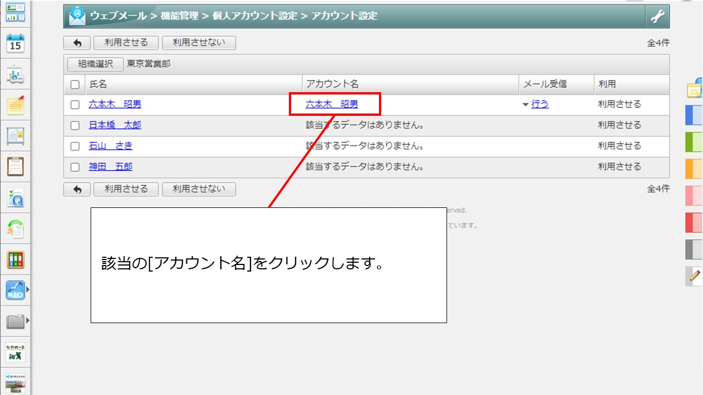Screen dimensions: 703x395
Task: Expand the arrow beside the folder icon
Action: [28, 321]
